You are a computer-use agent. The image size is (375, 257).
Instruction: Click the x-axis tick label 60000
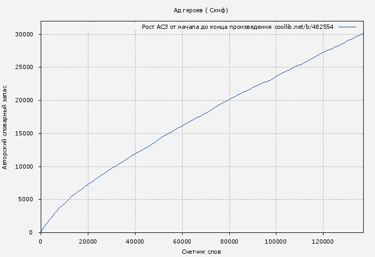pyautogui.click(x=182, y=242)
